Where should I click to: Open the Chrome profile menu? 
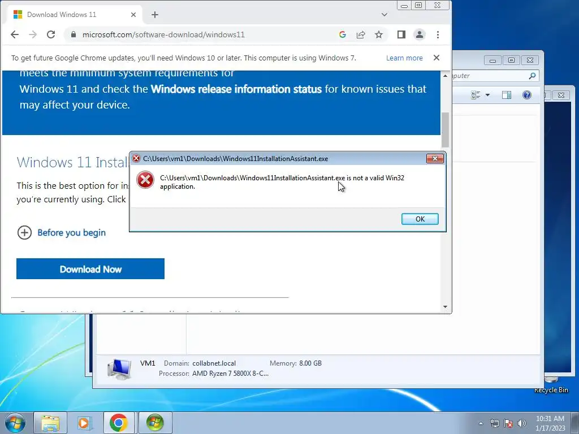click(x=420, y=34)
